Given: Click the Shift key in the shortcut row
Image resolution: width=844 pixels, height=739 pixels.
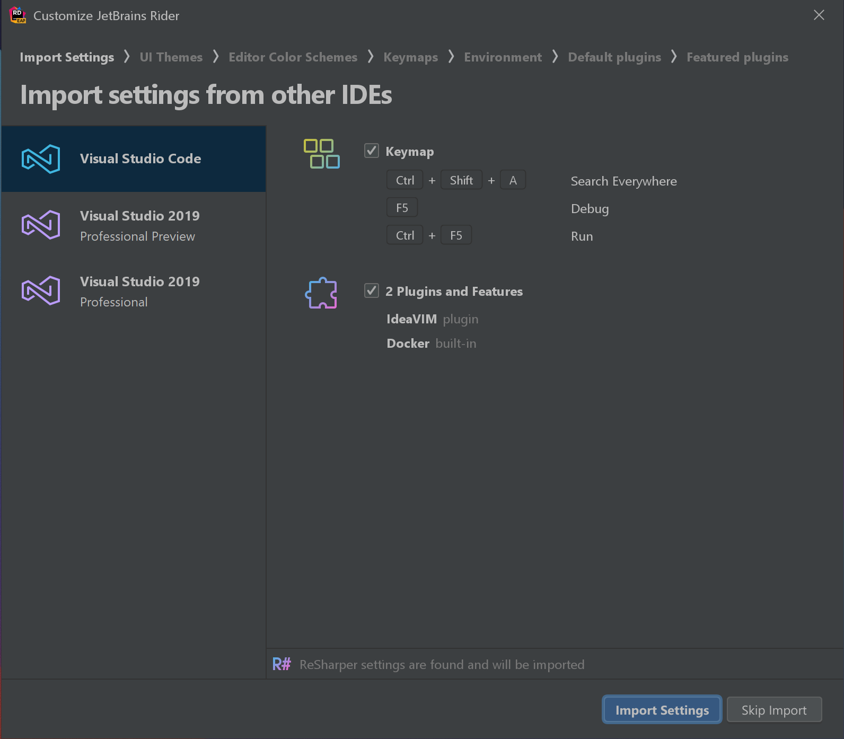Looking at the screenshot, I should point(461,180).
